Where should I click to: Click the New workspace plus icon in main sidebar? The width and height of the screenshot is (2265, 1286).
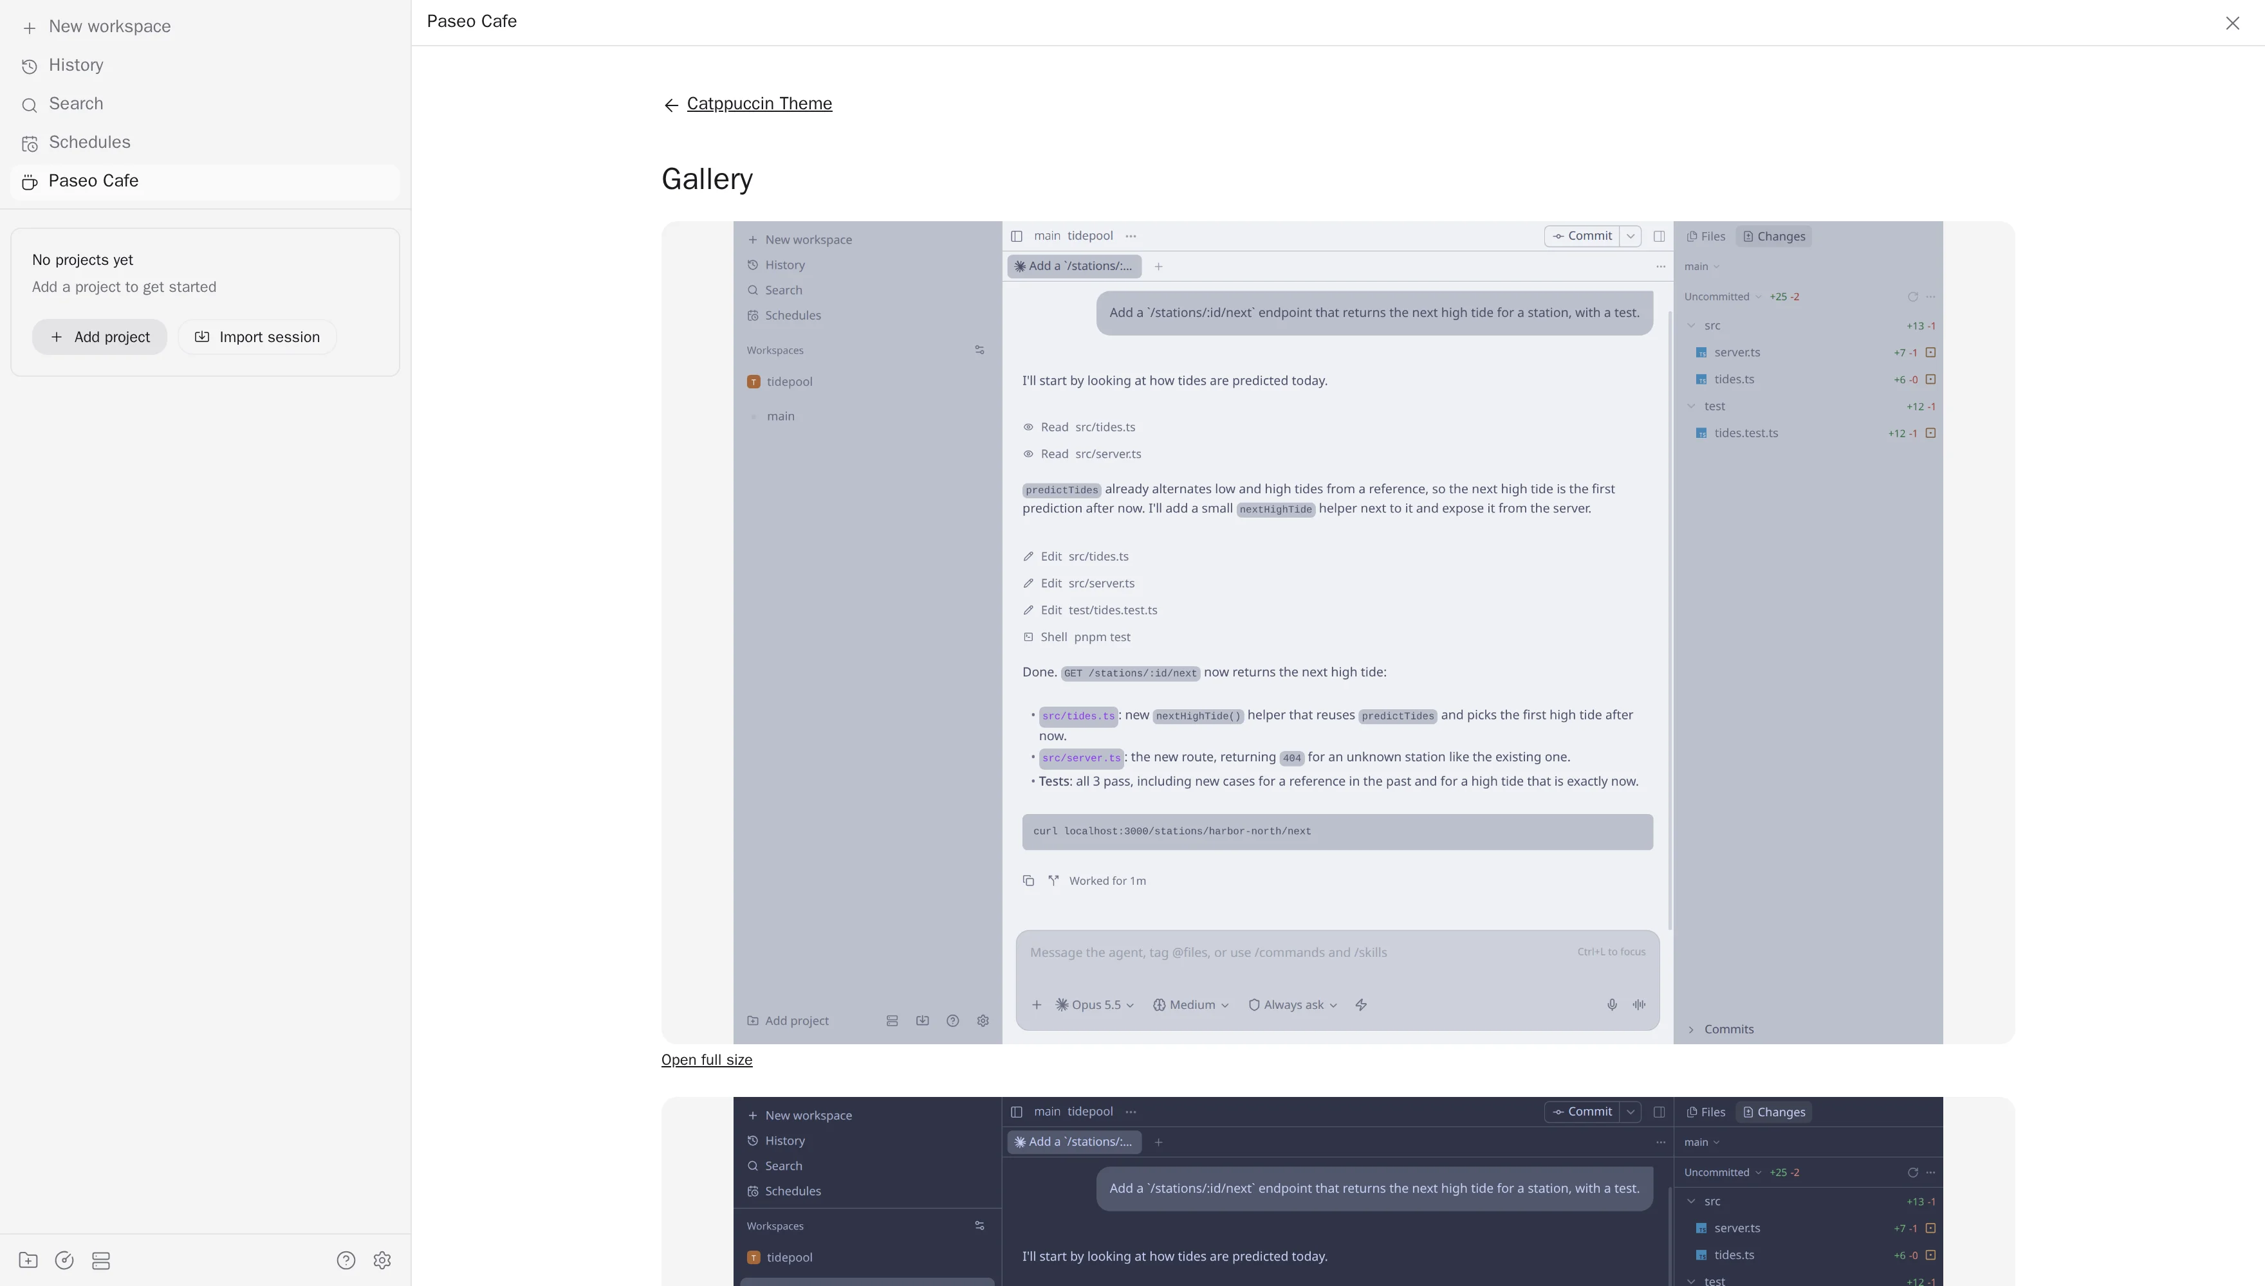click(29, 28)
